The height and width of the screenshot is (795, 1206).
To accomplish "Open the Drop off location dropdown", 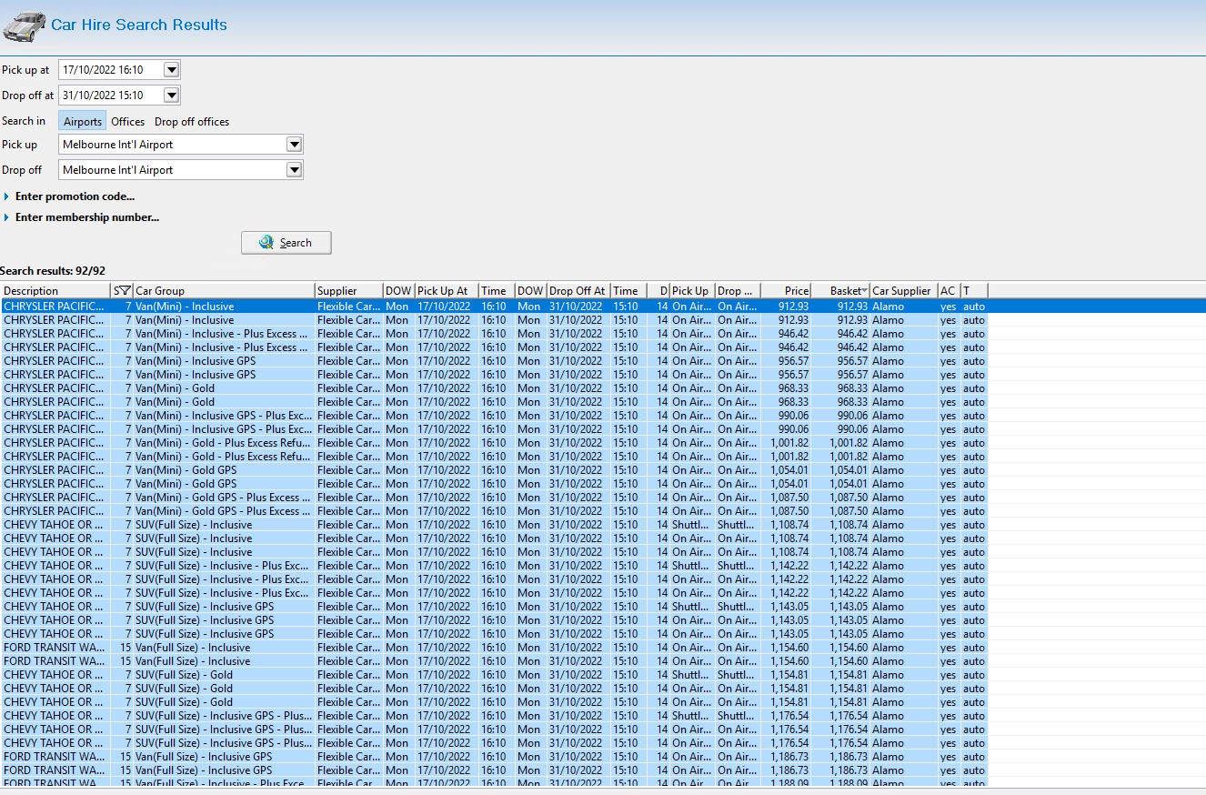I will [294, 170].
